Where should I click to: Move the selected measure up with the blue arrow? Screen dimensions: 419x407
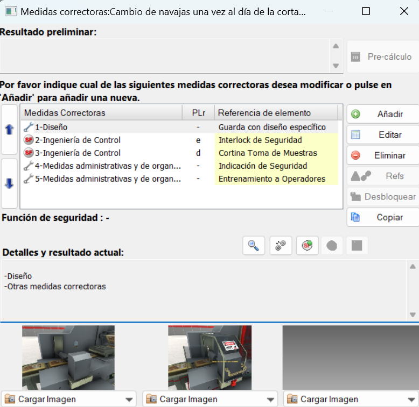9,130
